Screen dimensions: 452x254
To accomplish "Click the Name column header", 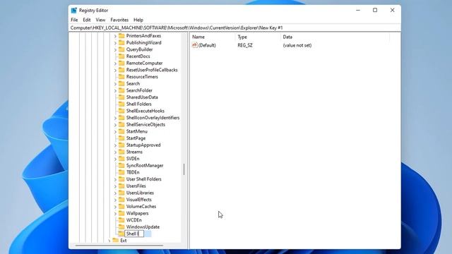I will coord(213,37).
